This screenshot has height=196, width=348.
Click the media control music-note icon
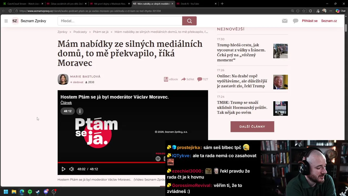click(318, 11)
